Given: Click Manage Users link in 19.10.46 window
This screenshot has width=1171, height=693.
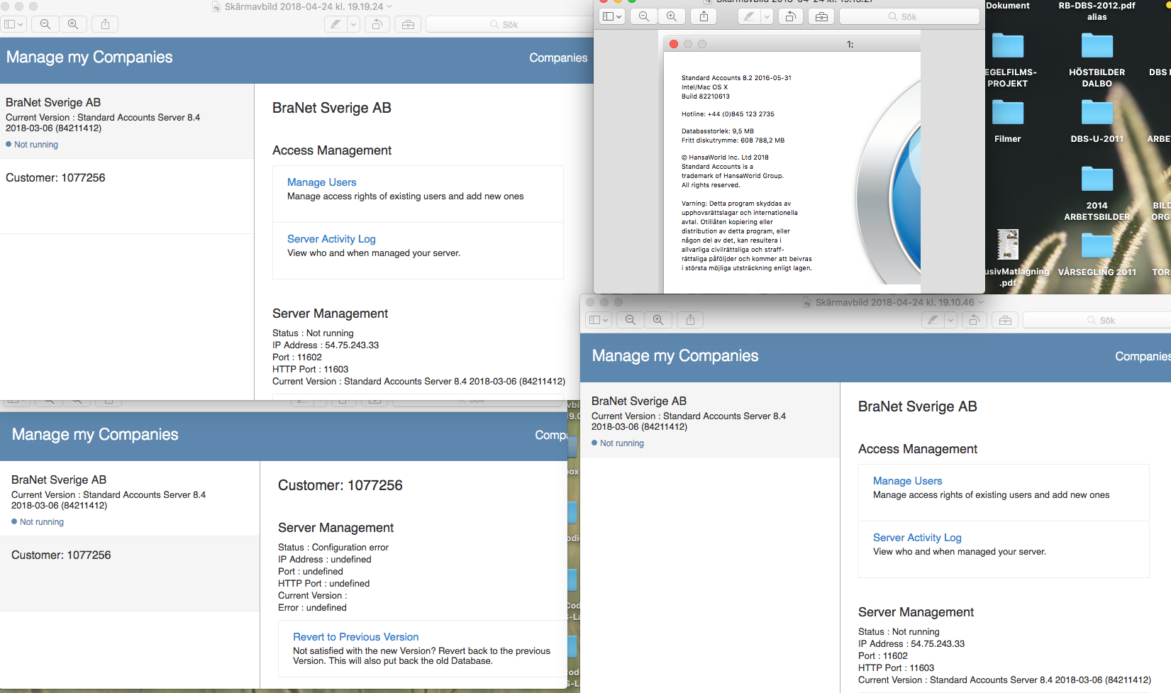Looking at the screenshot, I should click(x=907, y=481).
